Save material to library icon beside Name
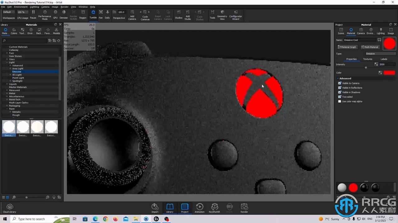Screen dimensions: 398x223 point(379,40)
